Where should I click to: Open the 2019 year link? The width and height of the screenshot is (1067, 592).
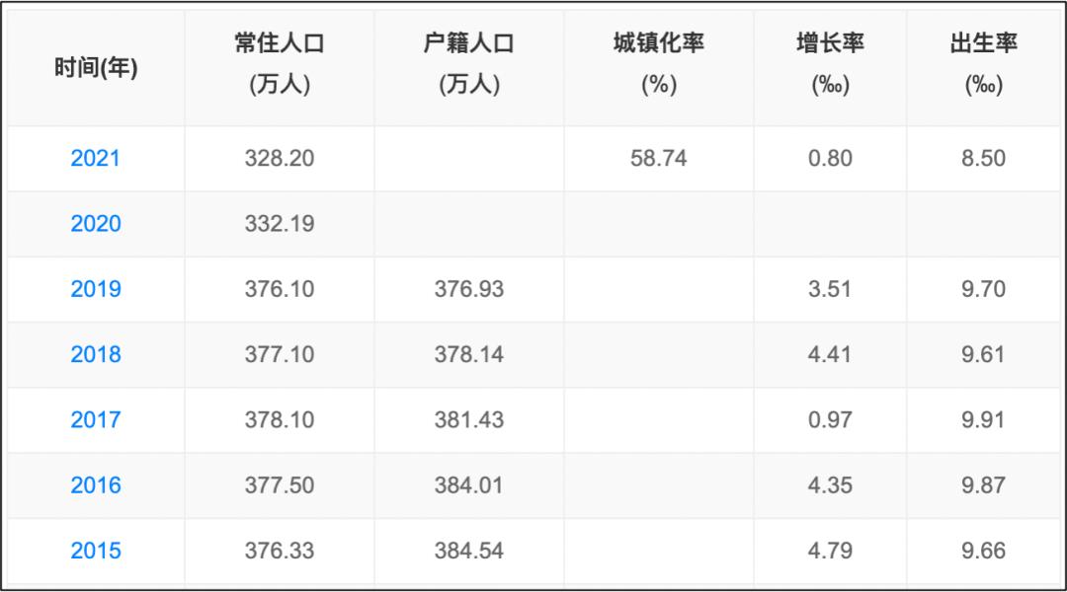[96, 289]
